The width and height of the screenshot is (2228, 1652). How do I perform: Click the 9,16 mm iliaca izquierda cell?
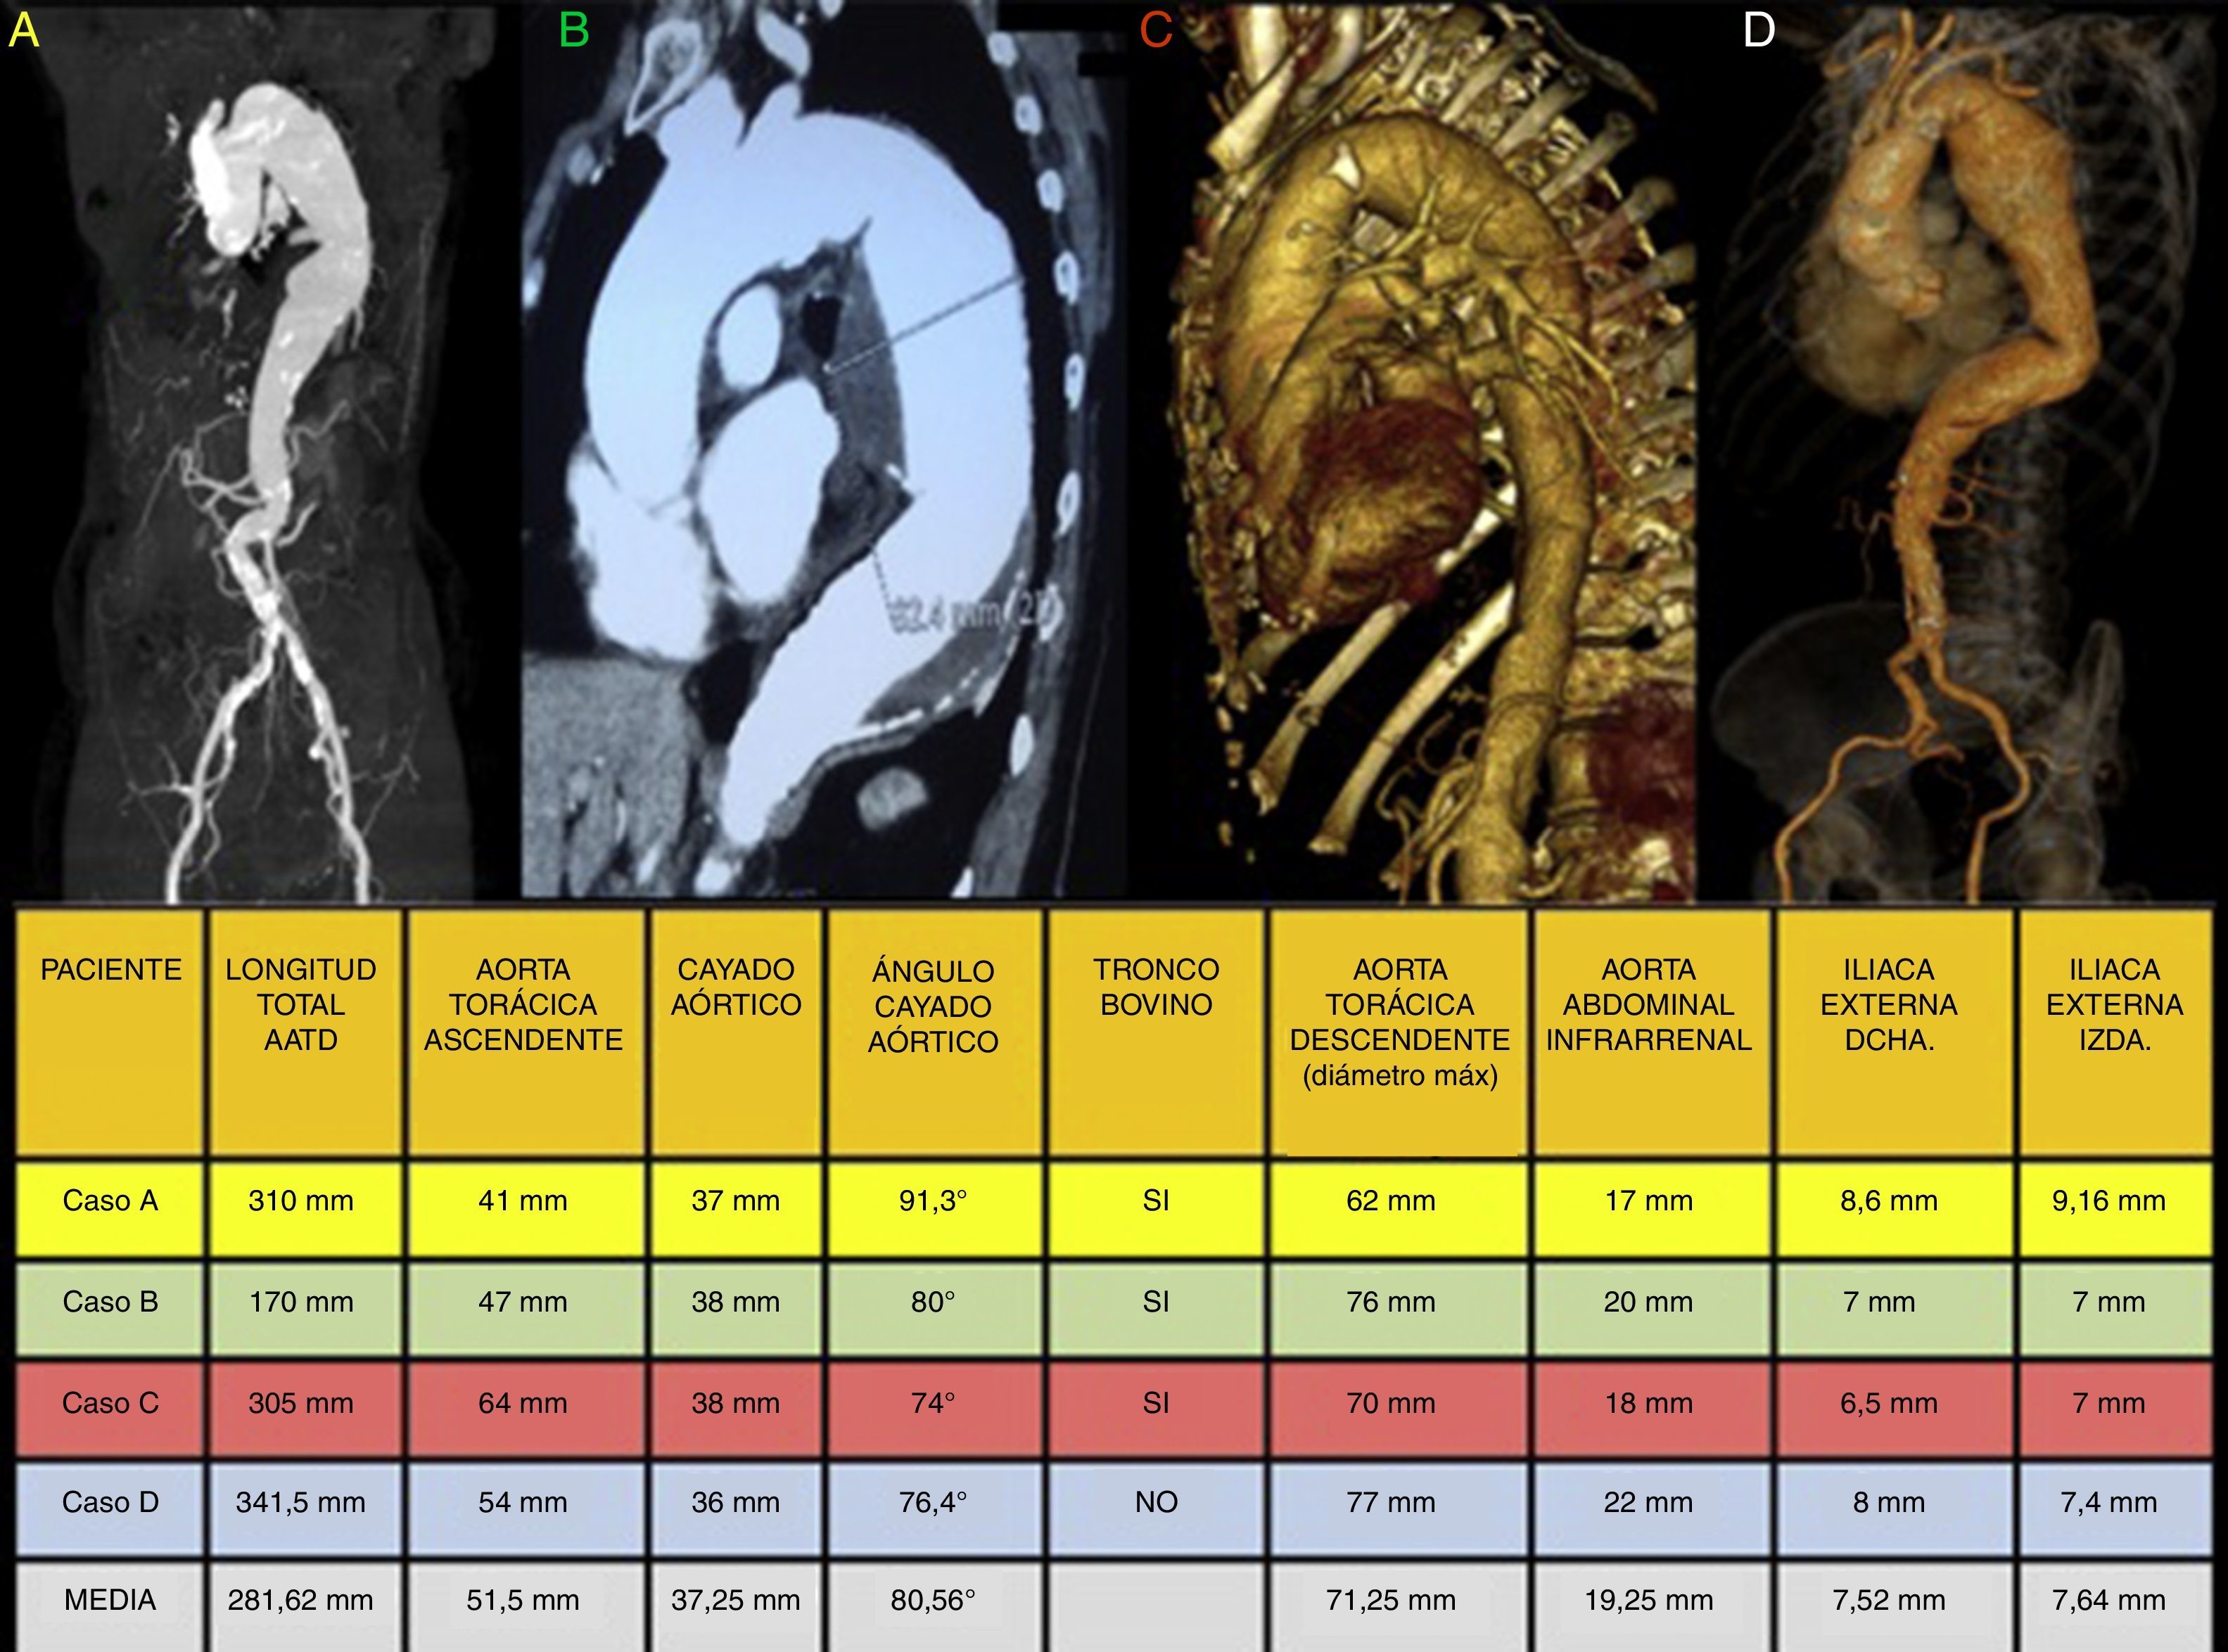pos(2108,1201)
